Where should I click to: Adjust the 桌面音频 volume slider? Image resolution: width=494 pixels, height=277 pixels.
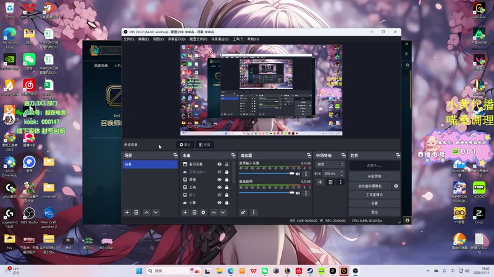(x=267, y=193)
